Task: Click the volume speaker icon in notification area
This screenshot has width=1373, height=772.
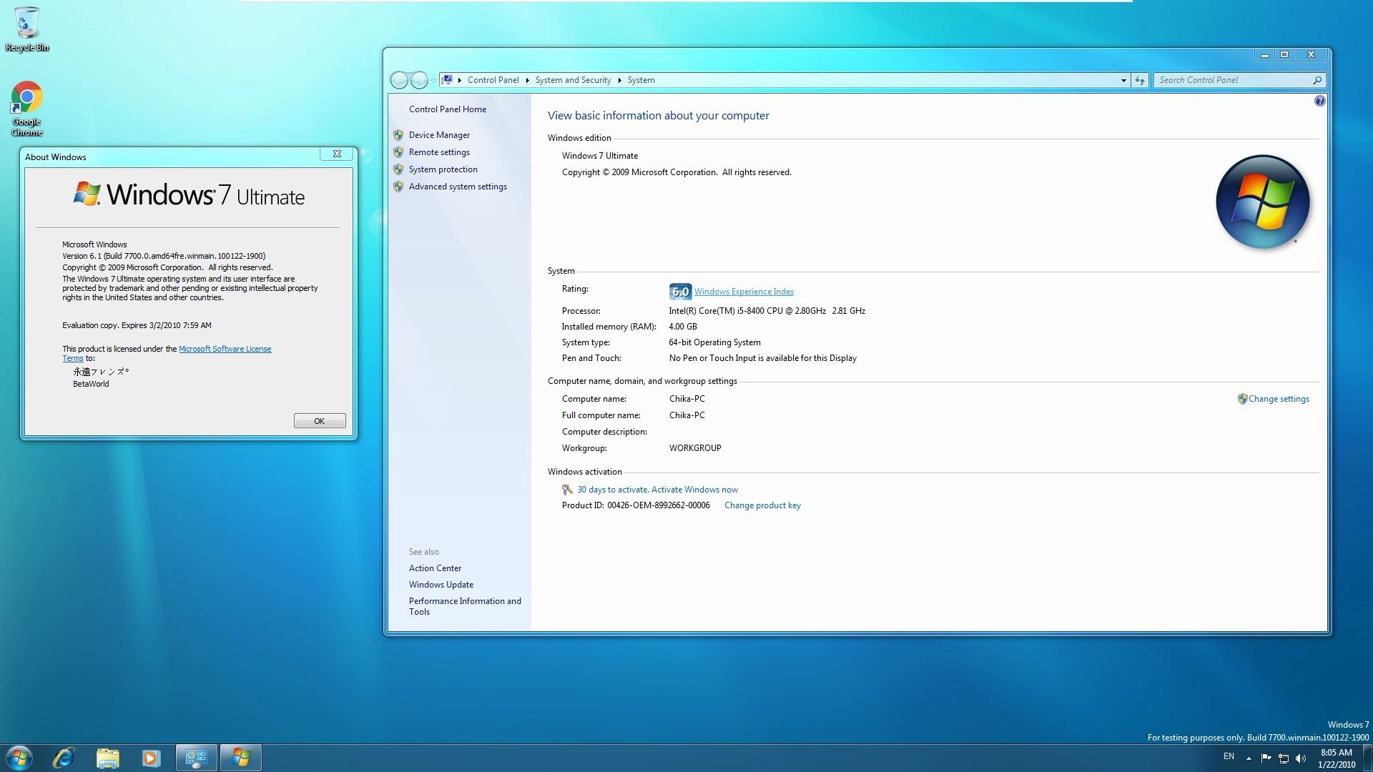Action: pos(1300,758)
